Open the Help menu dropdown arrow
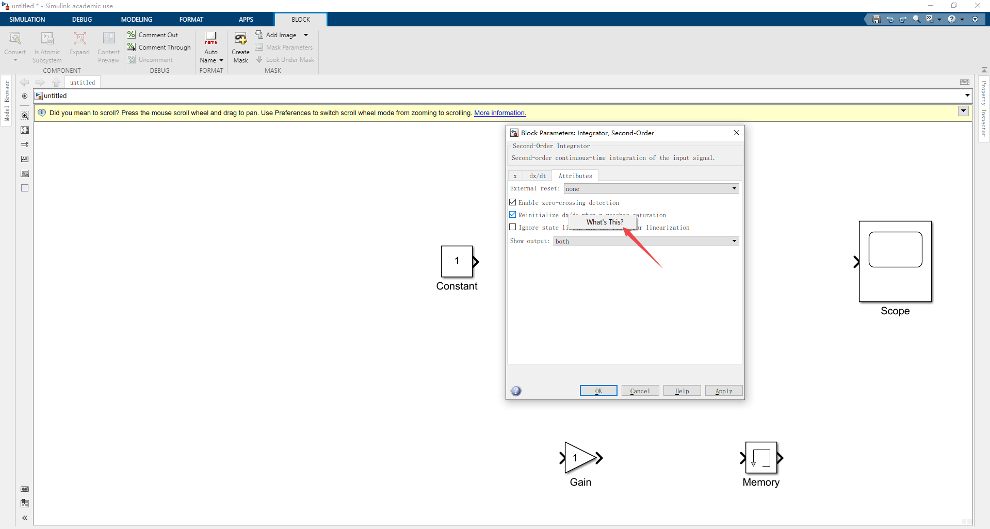990x529 pixels. point(962,20)
